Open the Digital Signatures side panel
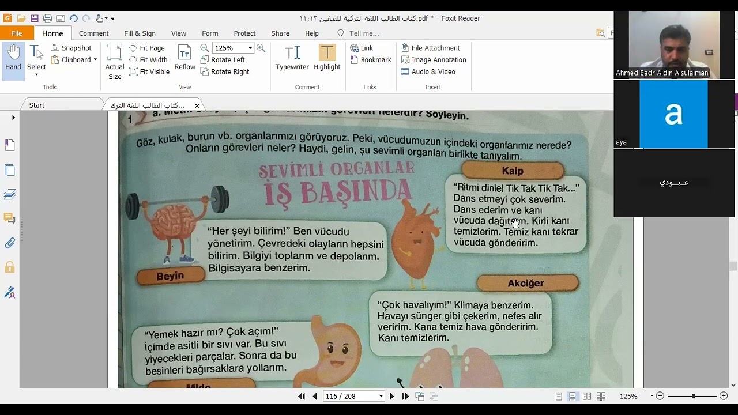Image resolution: width=738 pixels, height=415 pixels. [x=10, y=292]
